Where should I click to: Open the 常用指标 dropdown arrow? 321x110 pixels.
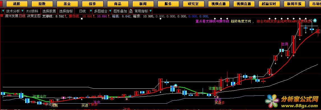coord(151,11)
